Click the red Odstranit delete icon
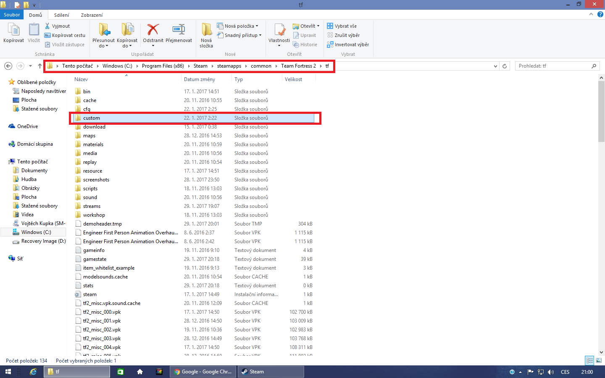The height and width of the screenshot is (378, 605). [153, 29]
